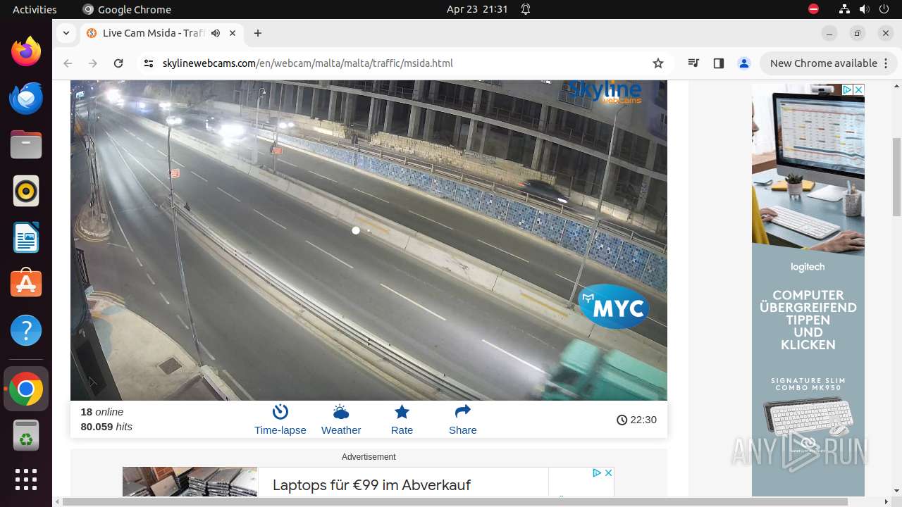Open AdChoices info on Logitech ad
The width and height of the screenshot is (902, 507).
[x=848, y=89]
